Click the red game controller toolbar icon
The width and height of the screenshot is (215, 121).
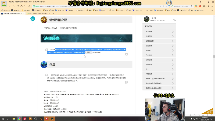(200, 6)
